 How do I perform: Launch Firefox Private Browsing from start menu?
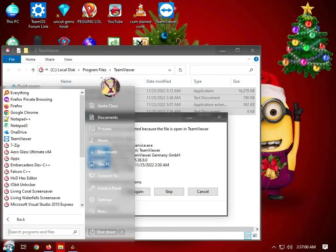point(31,99)
